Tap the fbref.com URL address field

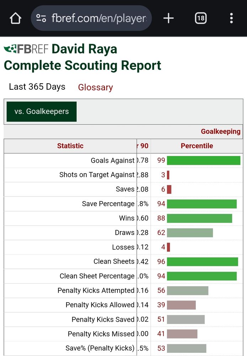(99, 18)
